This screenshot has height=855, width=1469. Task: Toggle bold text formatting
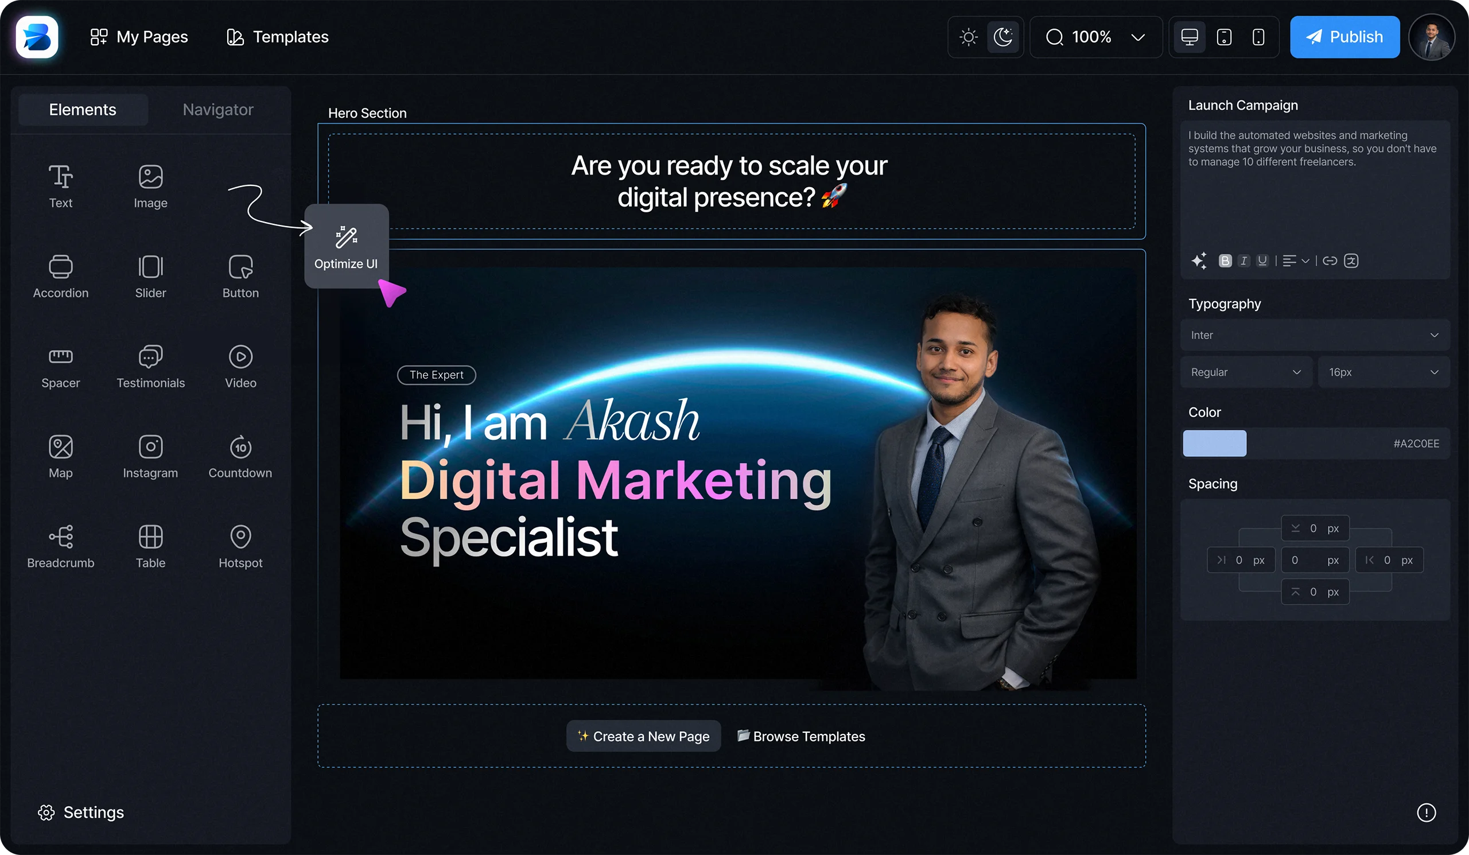coord(1225,261)
